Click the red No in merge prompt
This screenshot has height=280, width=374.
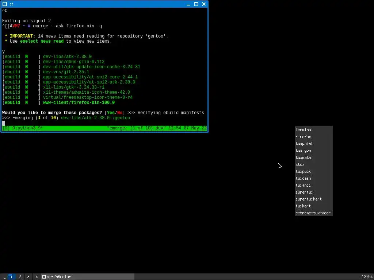[120, 113]
